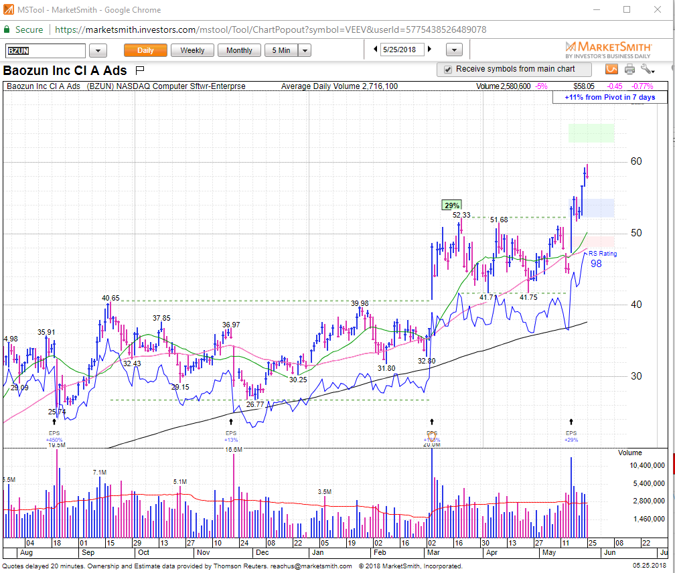Image resolution: width=675 pixels, height=573 pixels.
Task: Click the 40.65 price high label
Action: pos(110,298)
